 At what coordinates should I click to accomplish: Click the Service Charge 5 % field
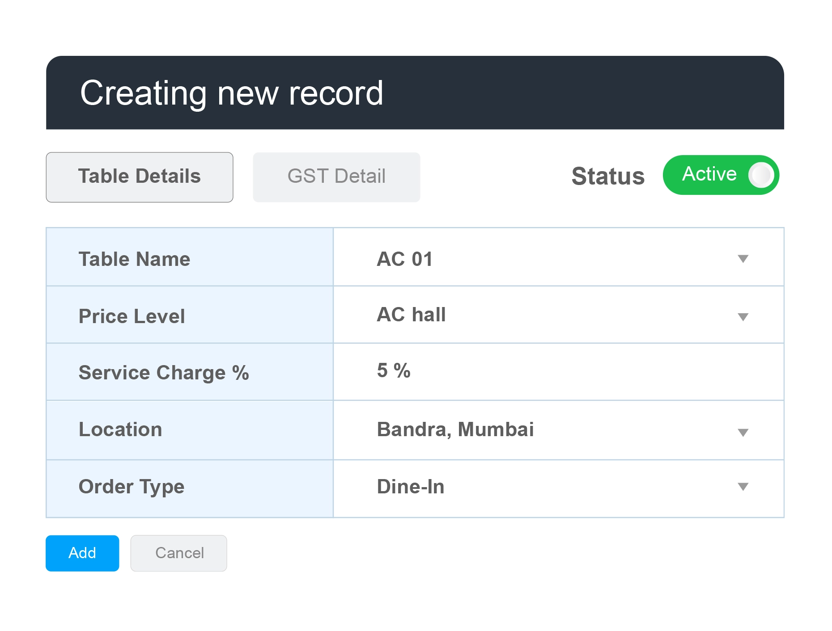(558, 371)
